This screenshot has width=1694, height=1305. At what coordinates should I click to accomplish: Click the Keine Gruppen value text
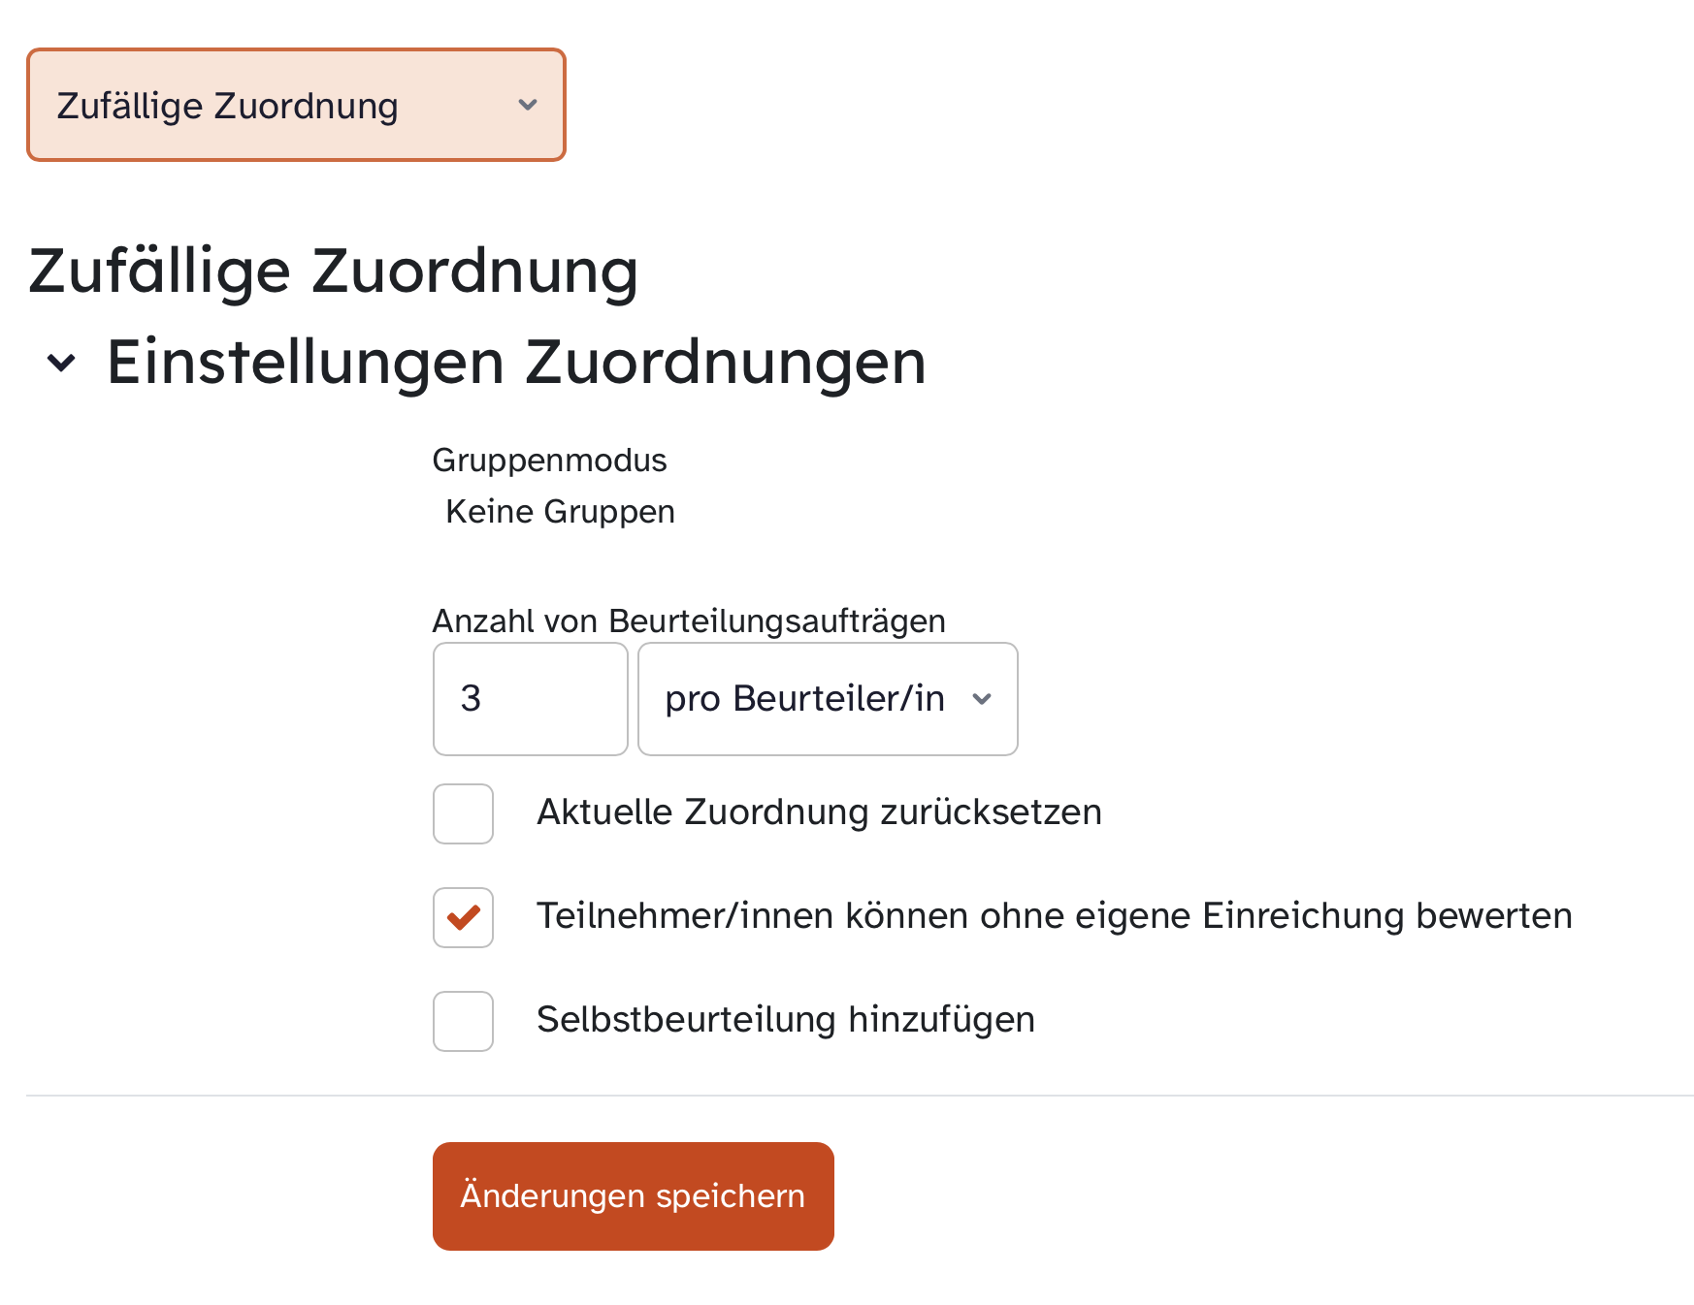(x=560, y=511)
